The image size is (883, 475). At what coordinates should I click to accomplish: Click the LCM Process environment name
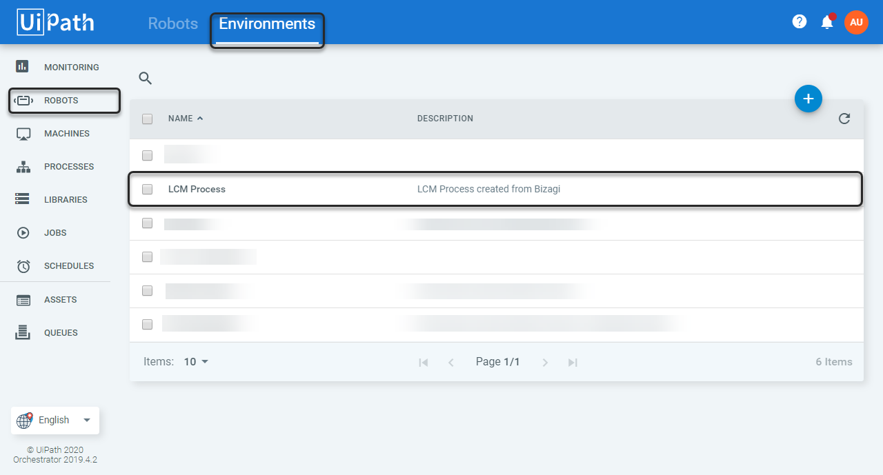pos(197,189)
